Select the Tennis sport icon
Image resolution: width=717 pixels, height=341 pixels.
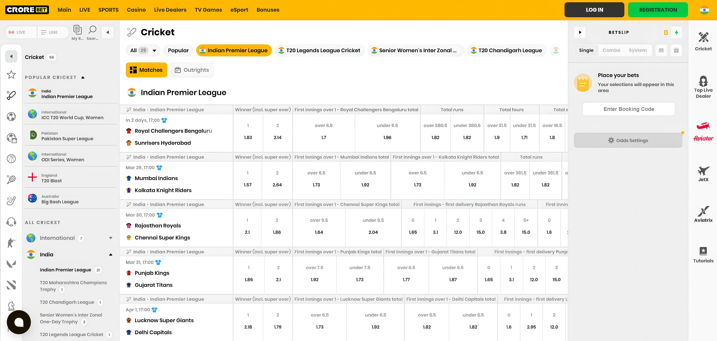tap(11, 180)
